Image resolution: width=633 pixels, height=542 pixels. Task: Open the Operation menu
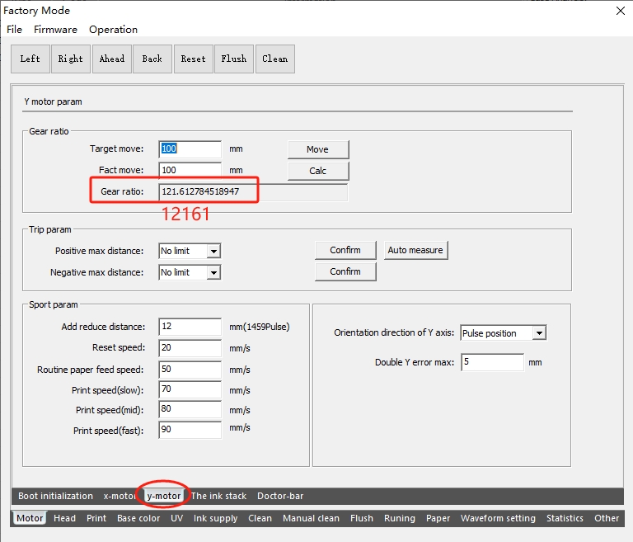[113, 30]
